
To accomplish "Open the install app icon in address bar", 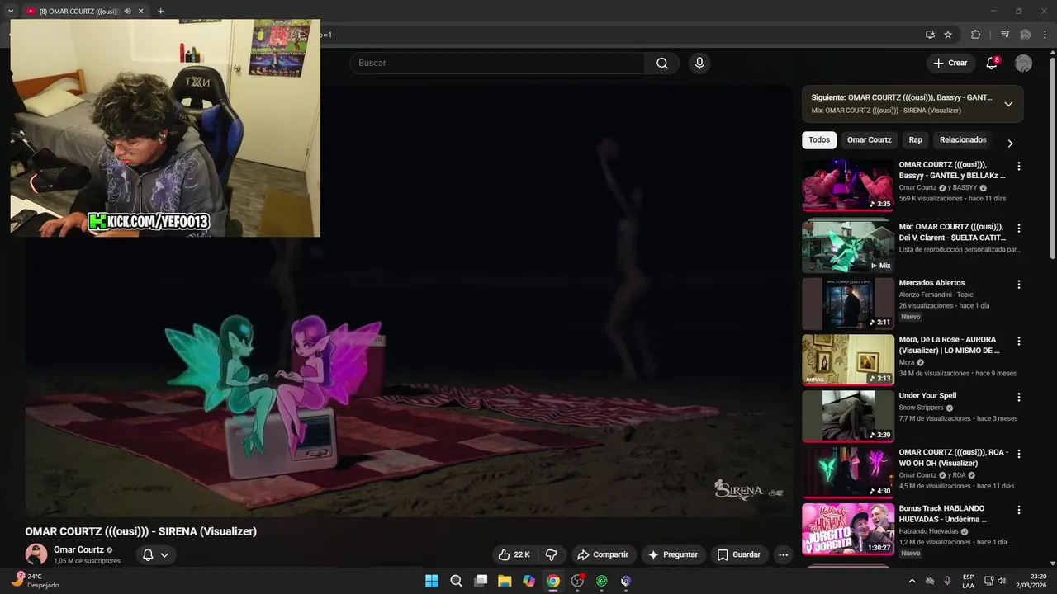I will [x=930, y=35].
